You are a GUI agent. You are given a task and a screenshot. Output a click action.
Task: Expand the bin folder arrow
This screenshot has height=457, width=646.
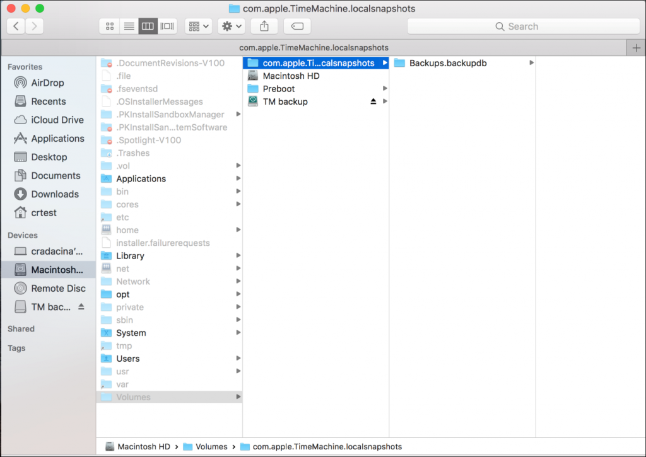tap(238, 191)
